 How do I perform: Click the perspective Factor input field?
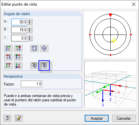pos(31,84)
